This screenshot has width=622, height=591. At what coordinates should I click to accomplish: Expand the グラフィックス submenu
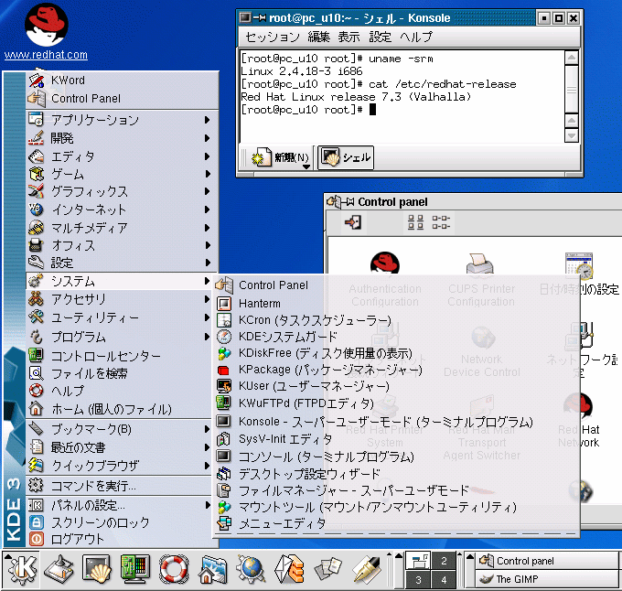pos(123,191)
